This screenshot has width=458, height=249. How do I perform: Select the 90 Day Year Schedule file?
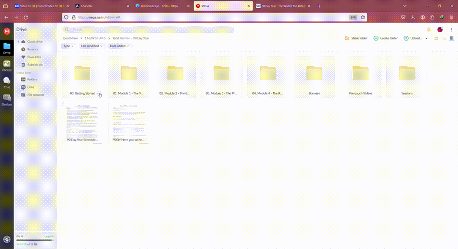point(83,123)
